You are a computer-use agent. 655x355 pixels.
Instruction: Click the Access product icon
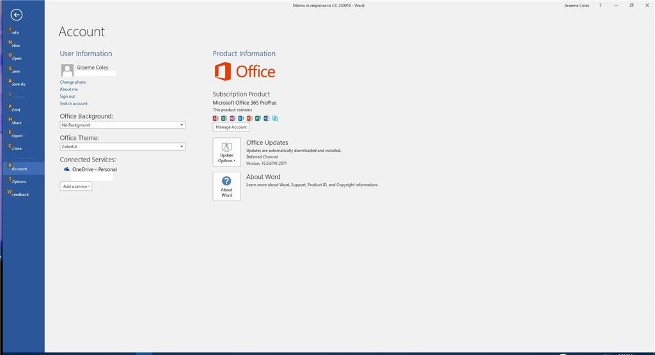(216, 119)
